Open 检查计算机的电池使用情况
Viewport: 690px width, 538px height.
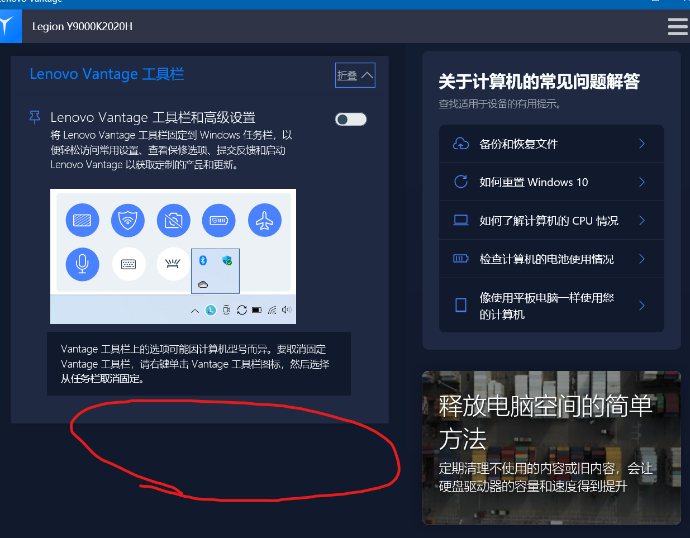click(x=551, y=259)
